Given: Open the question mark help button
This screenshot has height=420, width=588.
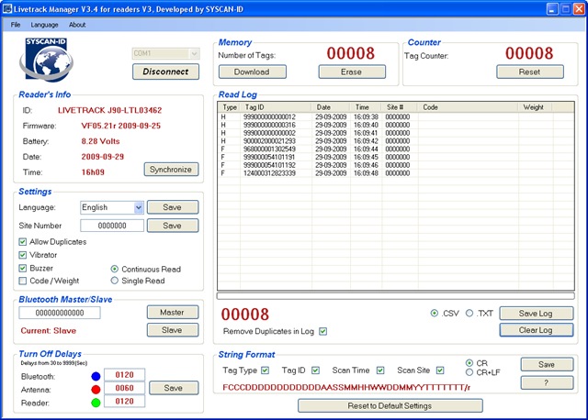Looking at the screenshot, I should [547, 382].
